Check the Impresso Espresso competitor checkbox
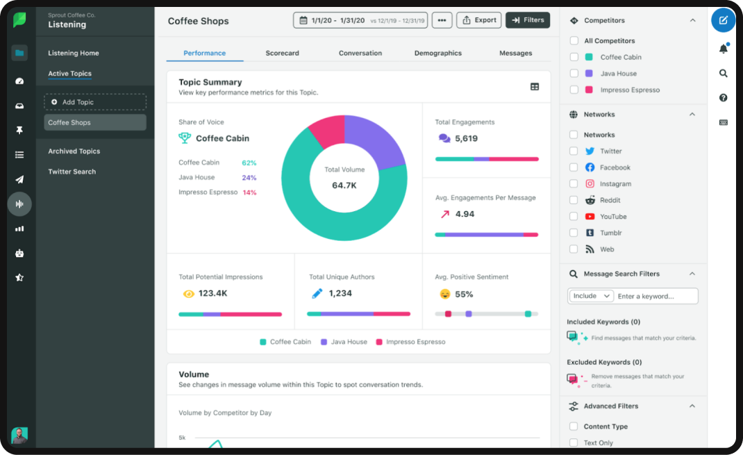This screenshot has height=455, width=743. coord(574,90)
